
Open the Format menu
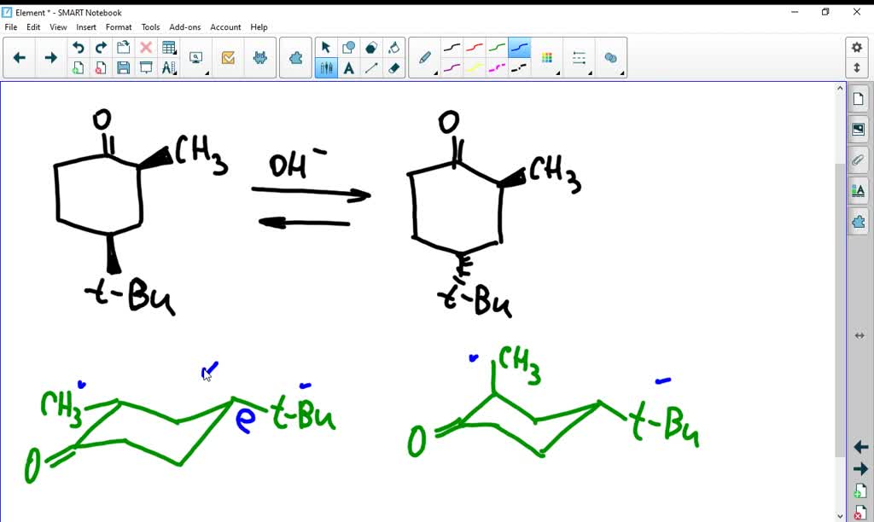[x=119, y=26]
